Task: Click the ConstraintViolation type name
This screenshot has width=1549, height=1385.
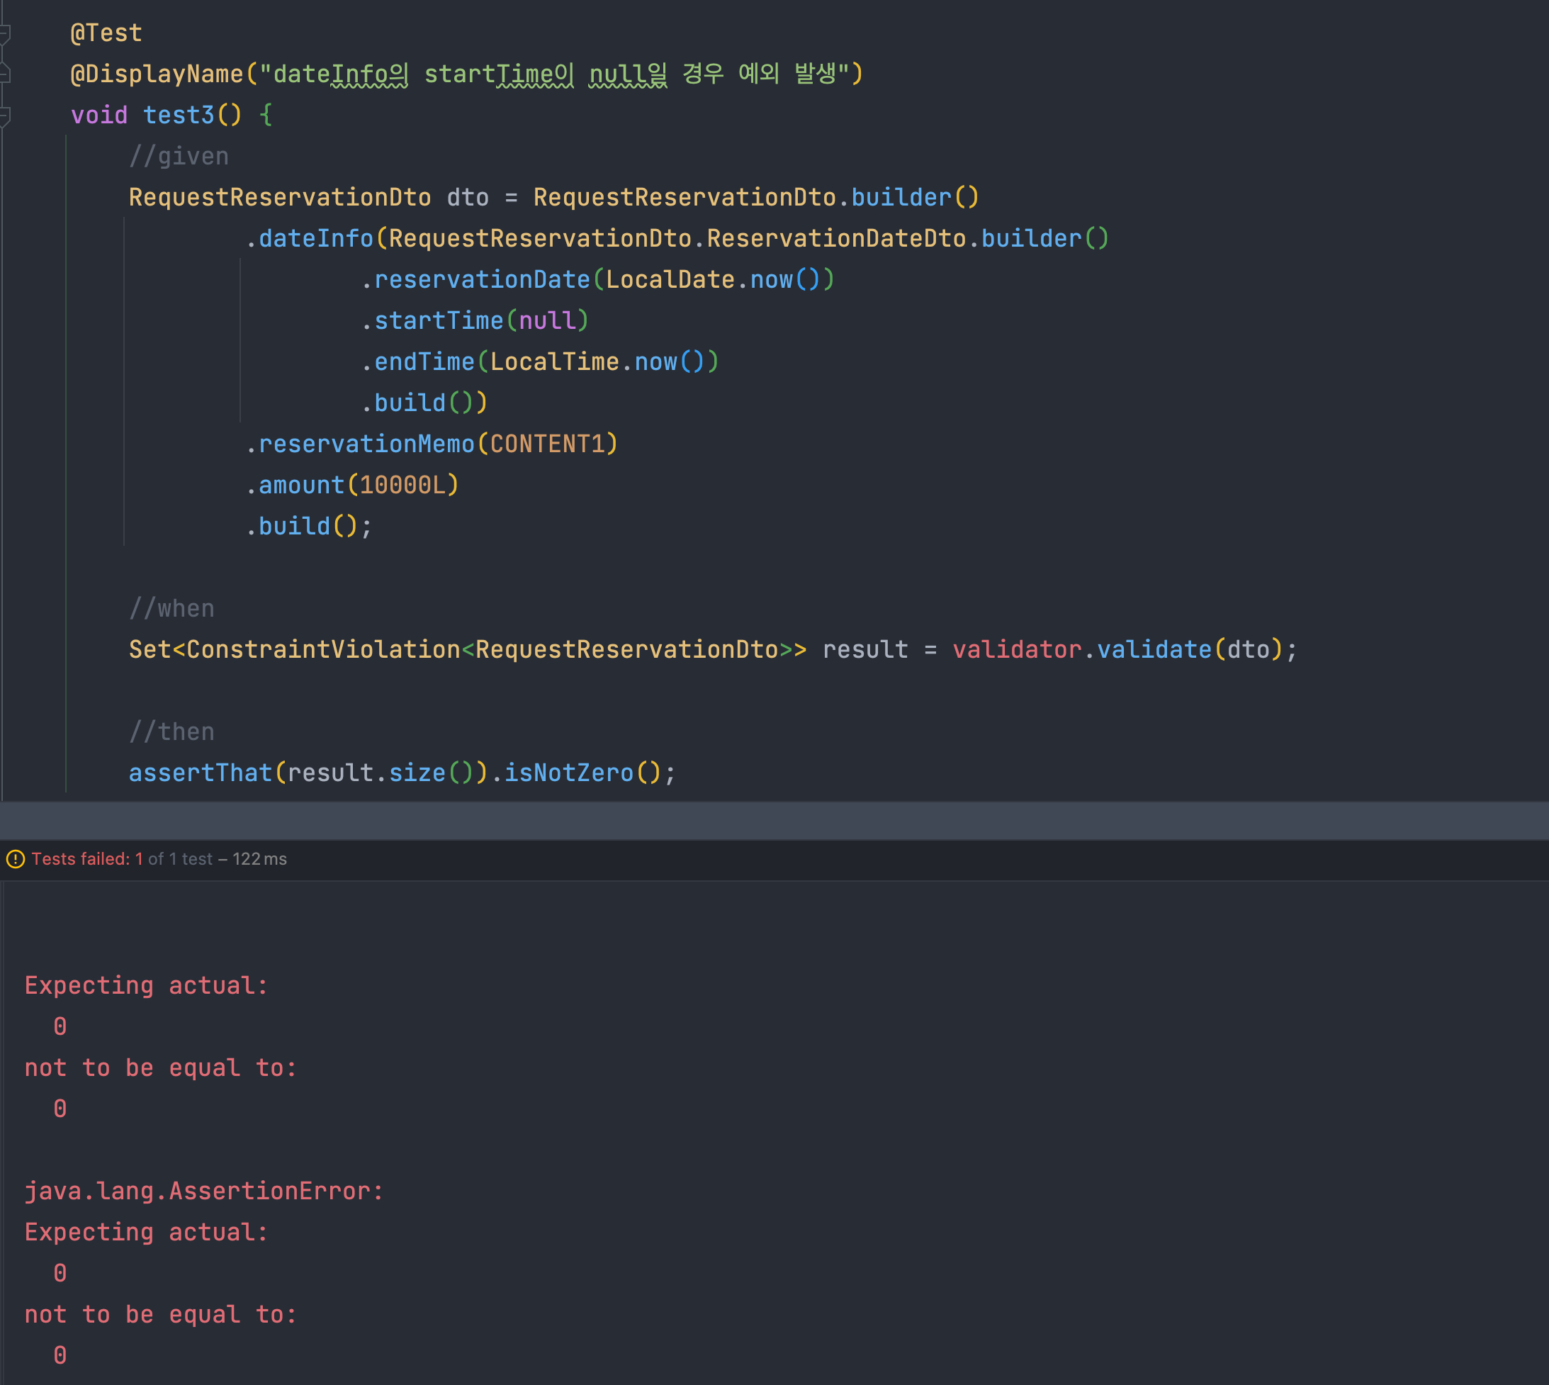Action: [x=322, y=650]
